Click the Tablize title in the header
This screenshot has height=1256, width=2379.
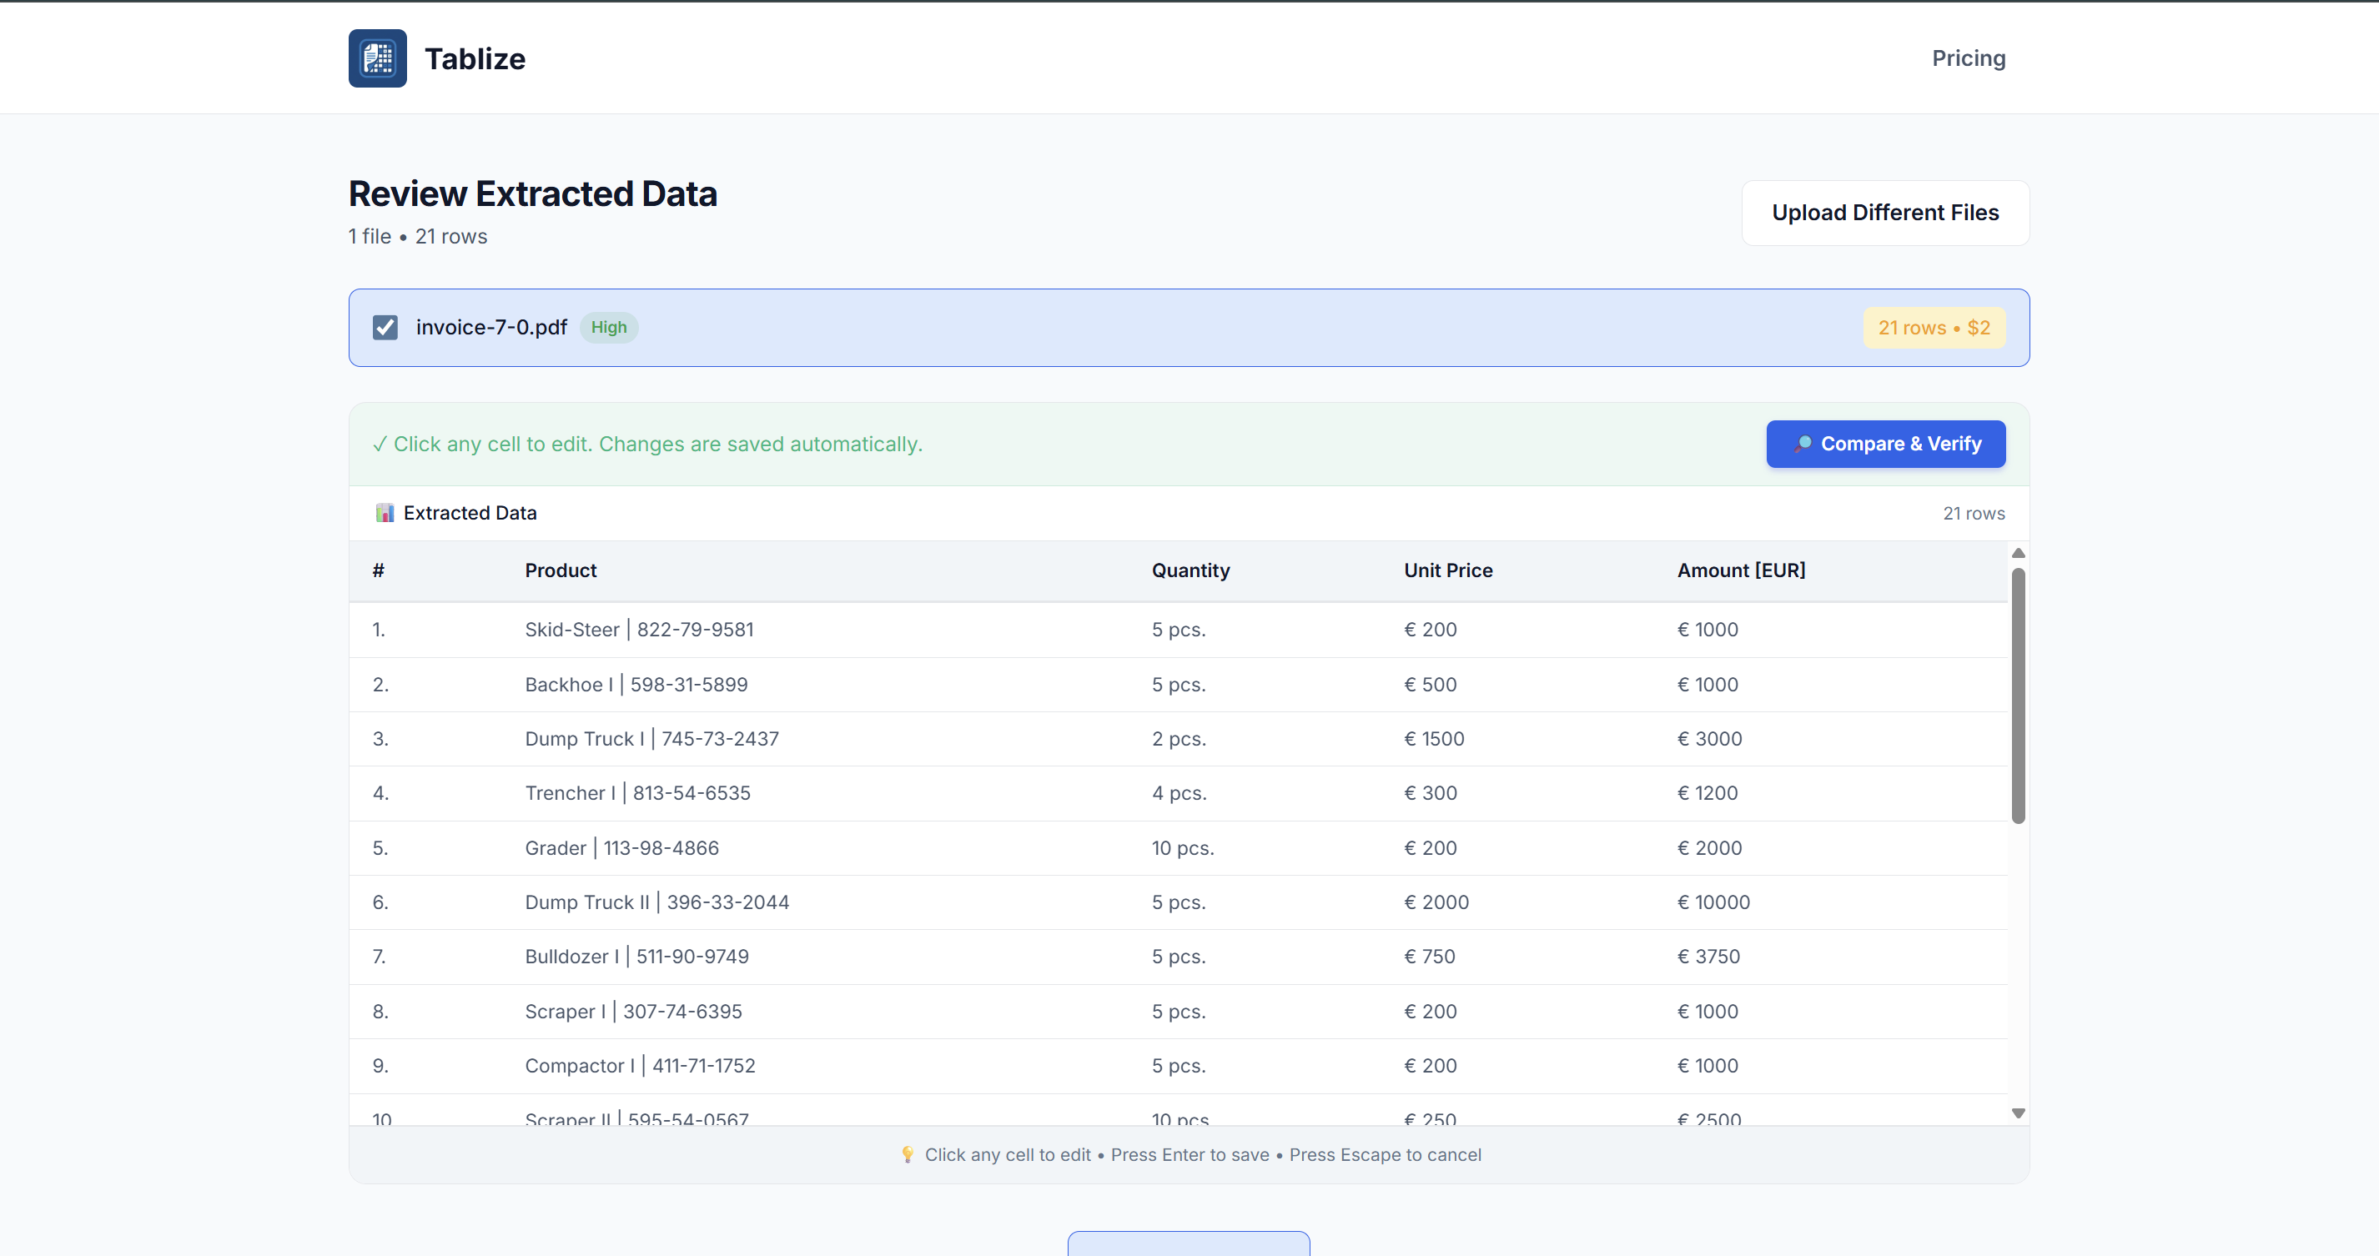coord(475,58)
